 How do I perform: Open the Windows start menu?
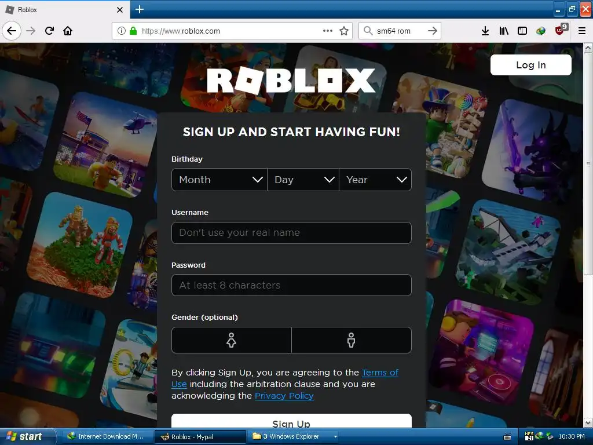click(x=27, y=436)
